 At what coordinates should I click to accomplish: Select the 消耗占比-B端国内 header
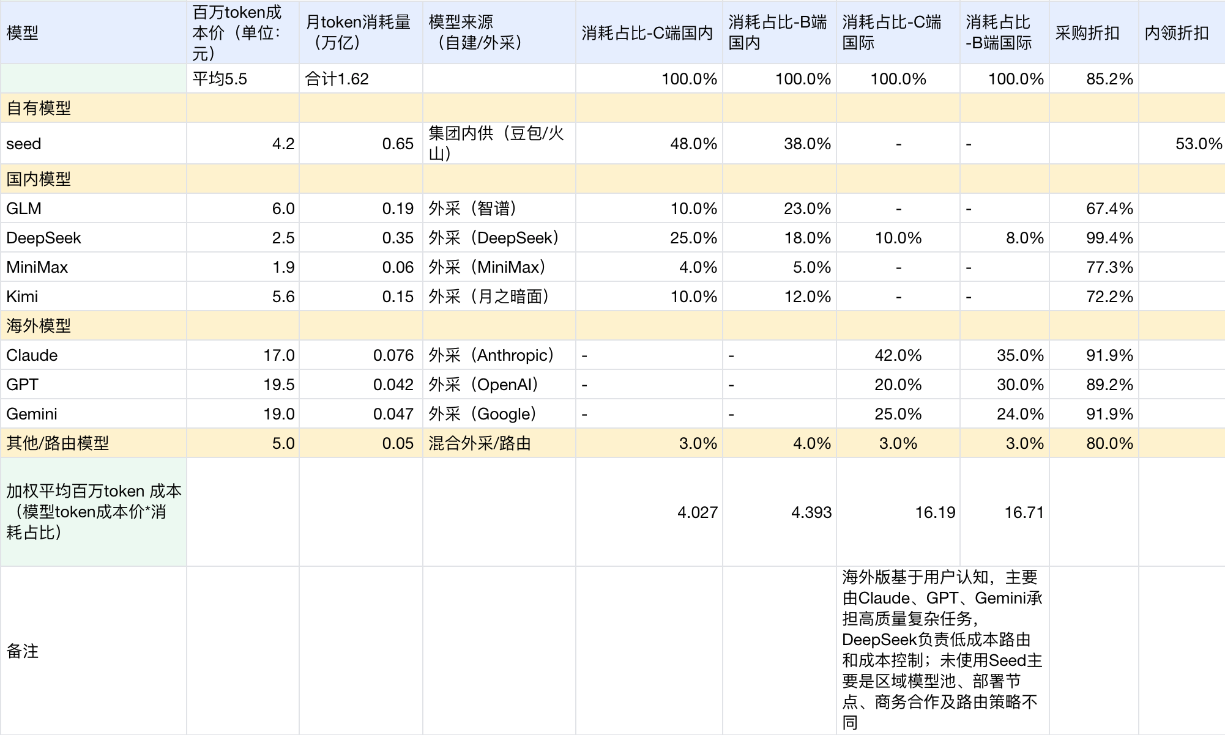[780, 32]
